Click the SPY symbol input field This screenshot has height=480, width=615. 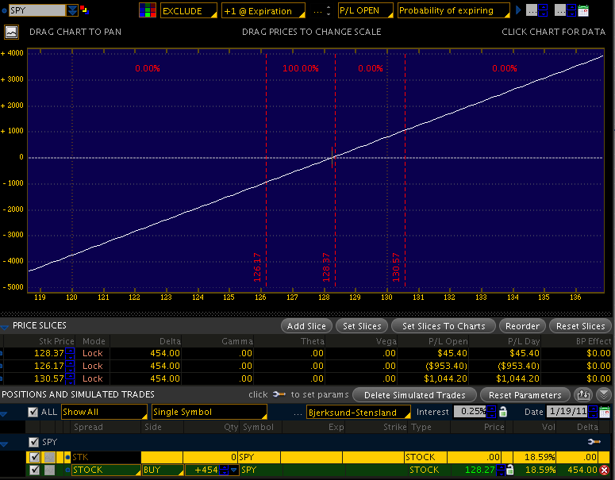(x=36, y=11)
